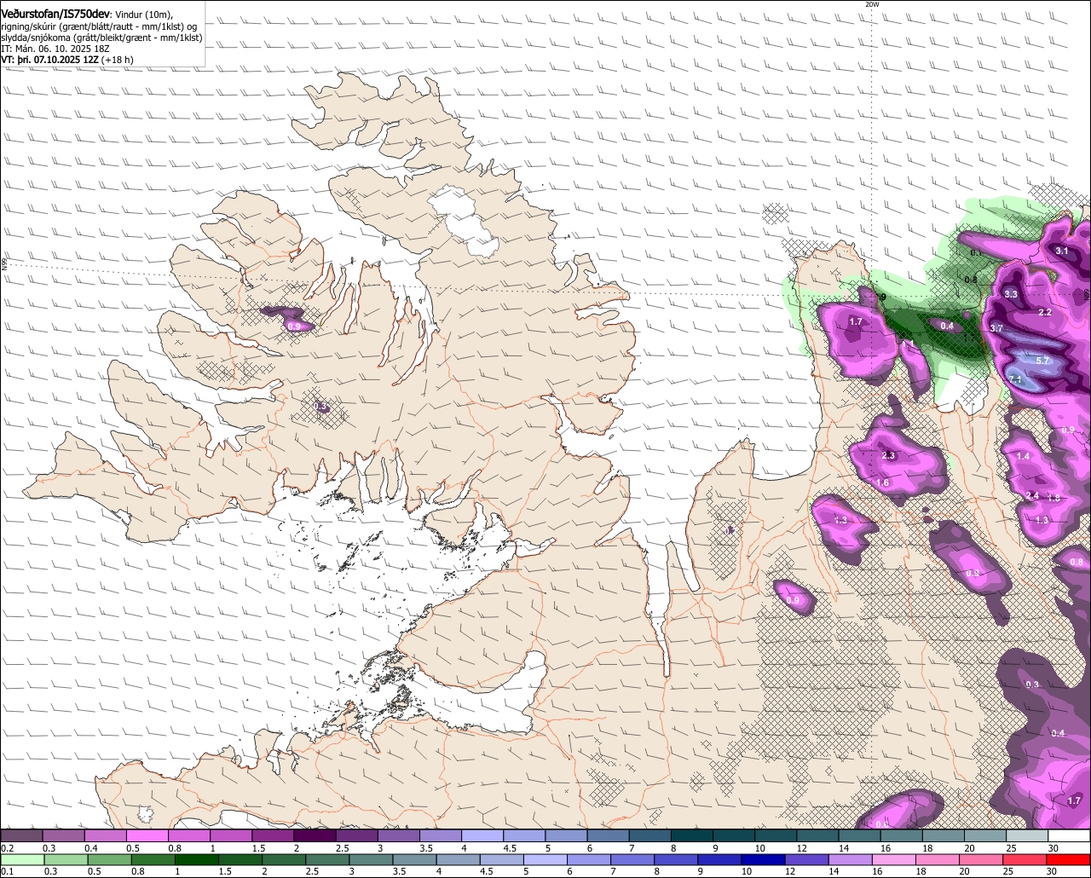Click the 3.3 precipitation value on the map

(1011, 294)
